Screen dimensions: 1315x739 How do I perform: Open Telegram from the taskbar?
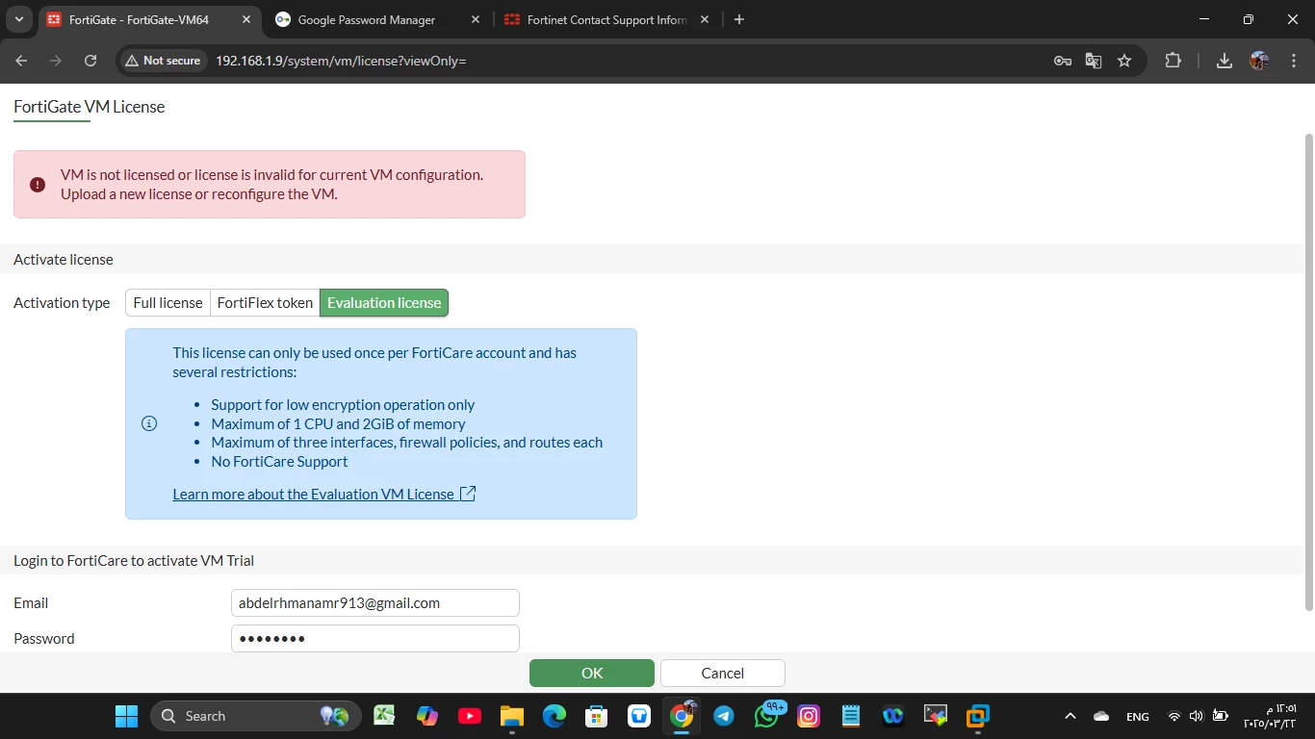[x=724, y=716]
